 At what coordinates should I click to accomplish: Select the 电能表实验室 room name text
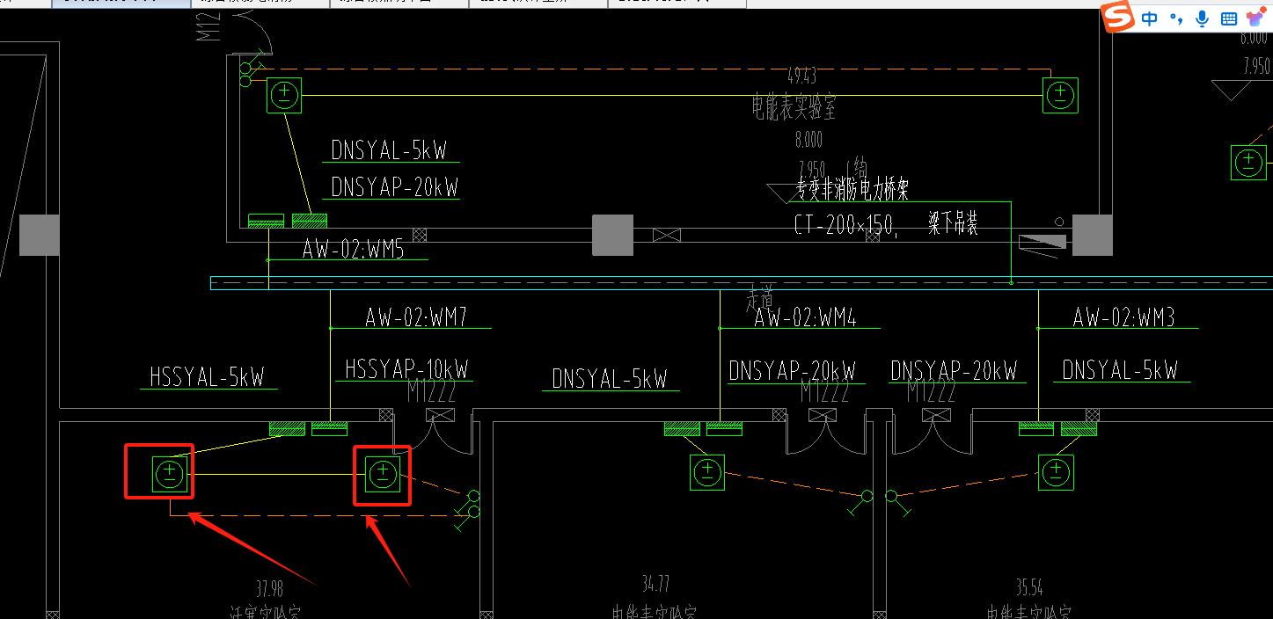(793, 108)
